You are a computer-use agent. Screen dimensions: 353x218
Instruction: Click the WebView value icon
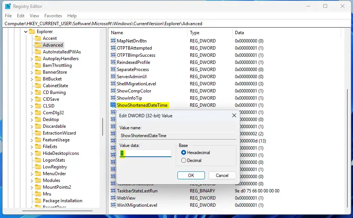(x=113, y=198)
